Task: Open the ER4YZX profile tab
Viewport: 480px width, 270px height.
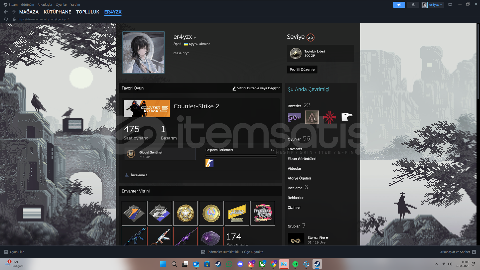Action: click(113, 12)
